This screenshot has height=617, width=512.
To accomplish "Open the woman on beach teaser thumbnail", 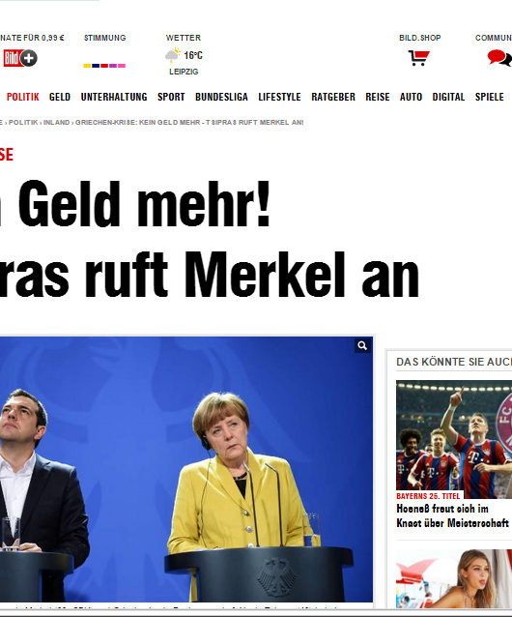I will [454, 578].
